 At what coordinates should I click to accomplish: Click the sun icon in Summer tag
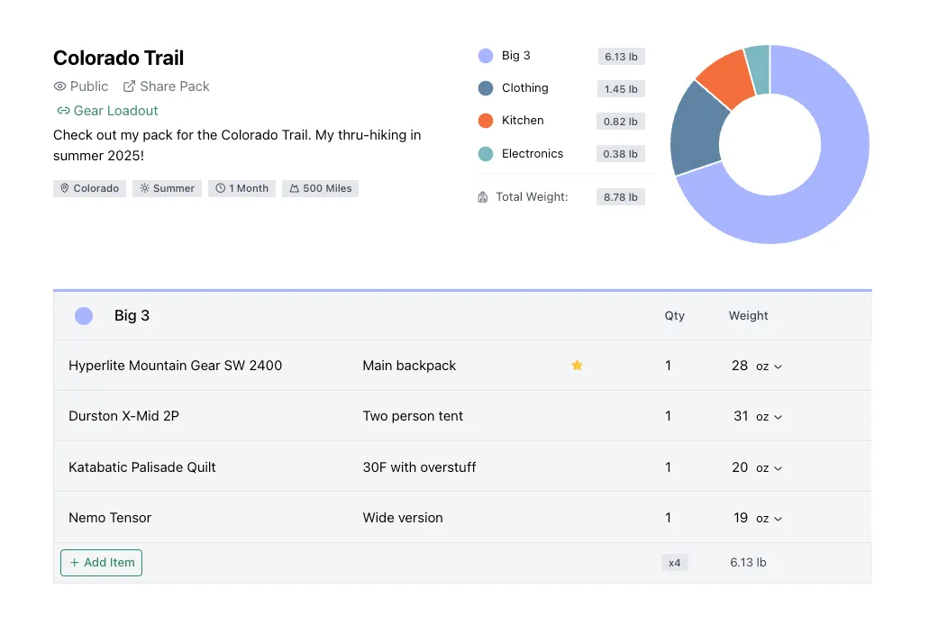(x=144, y=189)
